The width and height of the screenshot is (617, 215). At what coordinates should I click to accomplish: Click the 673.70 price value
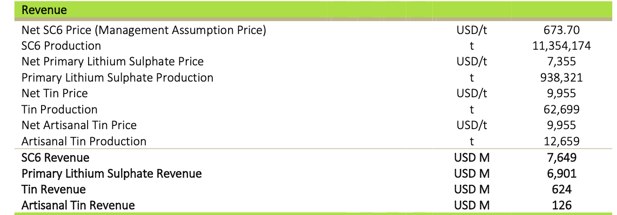tap(561, 30)
